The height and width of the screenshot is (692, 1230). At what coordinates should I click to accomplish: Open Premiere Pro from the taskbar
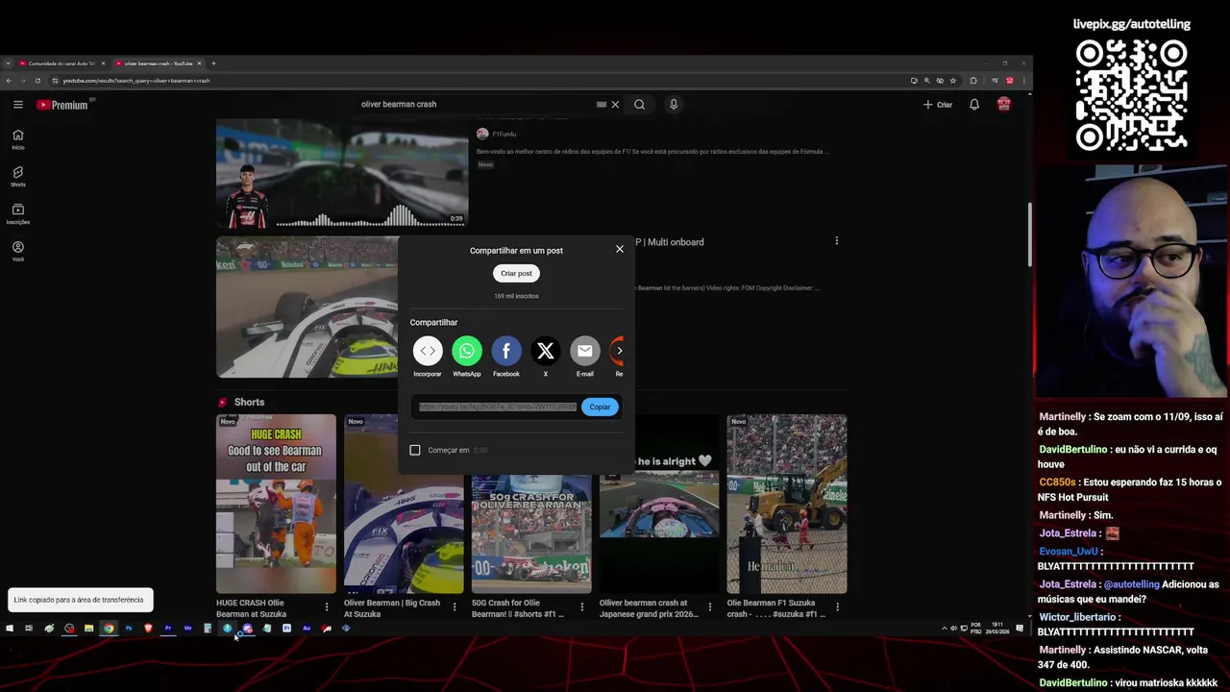click(x=168, y=629)
